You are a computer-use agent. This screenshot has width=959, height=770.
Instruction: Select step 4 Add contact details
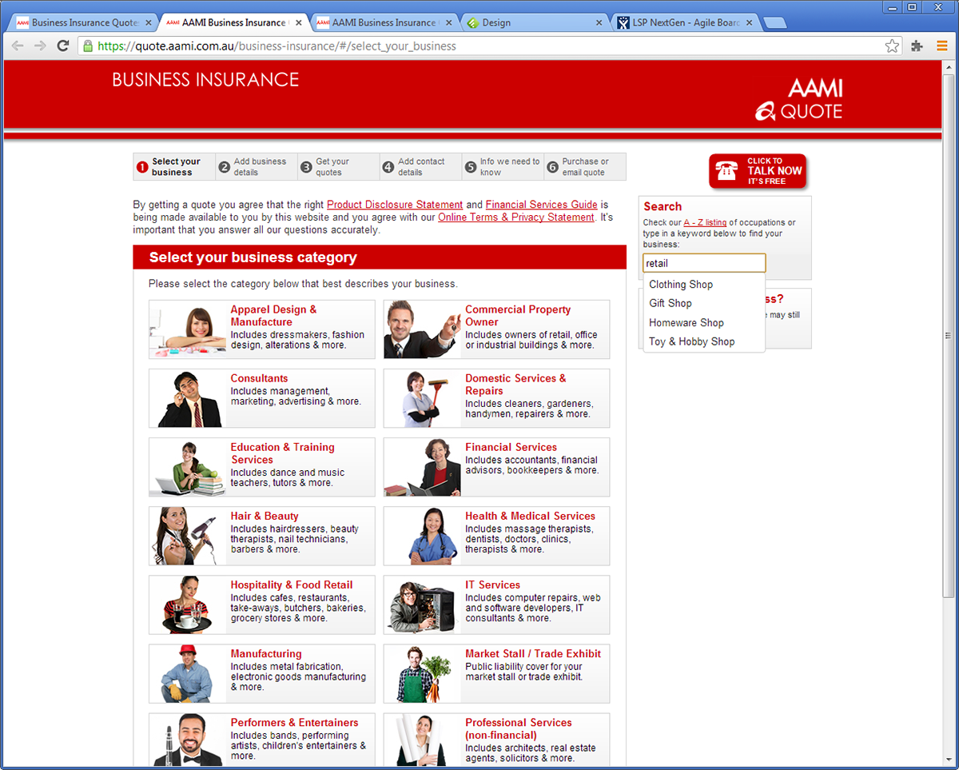(420, 166)
